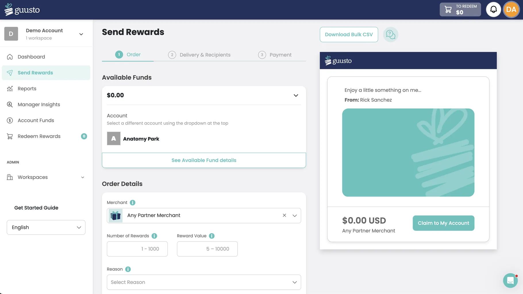523x294 pixels.
Task: Expand the Demo Account workspace switcher
Action: 81,34
